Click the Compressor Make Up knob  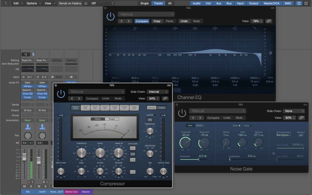tap(119, 153)
